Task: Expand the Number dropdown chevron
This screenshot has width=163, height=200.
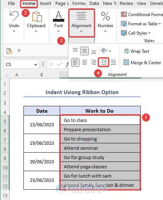Action: 105,31
